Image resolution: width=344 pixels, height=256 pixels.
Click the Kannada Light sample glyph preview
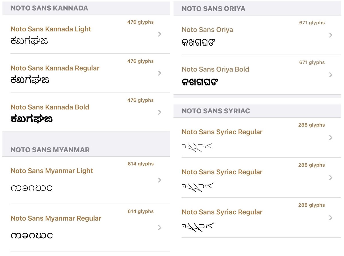tap(29, 41)
